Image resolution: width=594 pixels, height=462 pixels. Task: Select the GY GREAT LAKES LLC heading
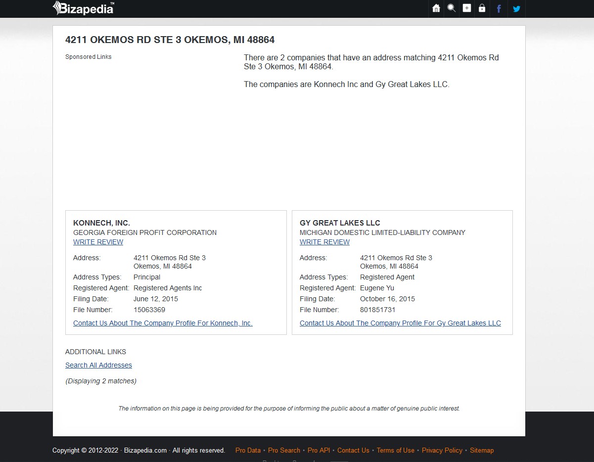point(340,223)
